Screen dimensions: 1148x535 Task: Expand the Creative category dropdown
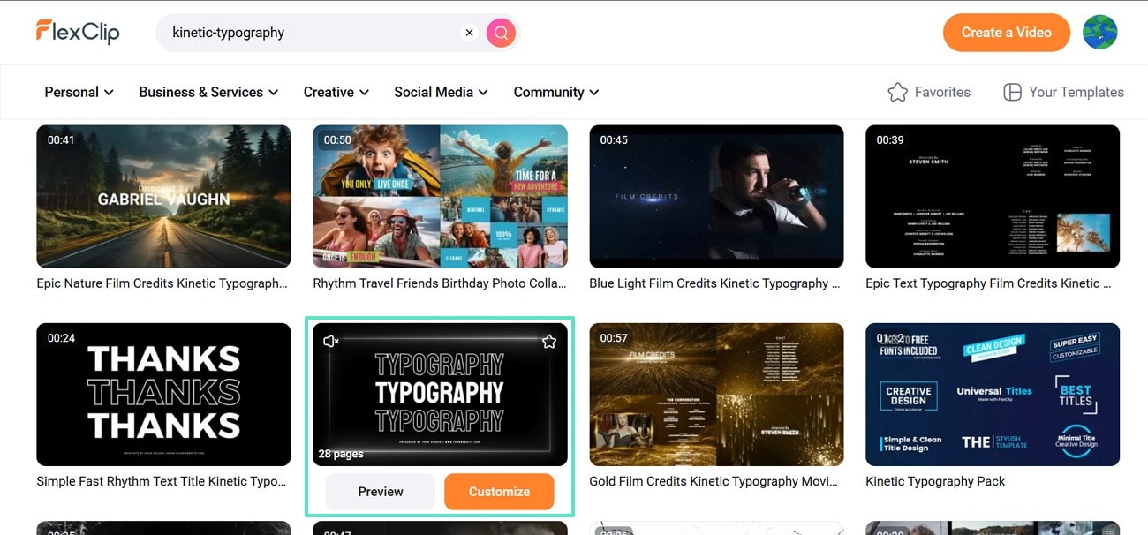[x=336, y=92]
